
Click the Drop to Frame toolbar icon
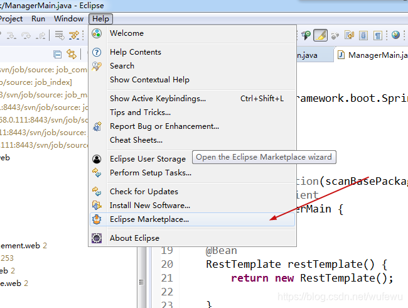point(60,35)
